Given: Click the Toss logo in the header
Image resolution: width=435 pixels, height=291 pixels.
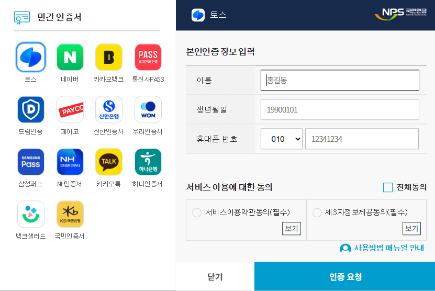Looking at the screenshot, I should (x=198, y=15).
